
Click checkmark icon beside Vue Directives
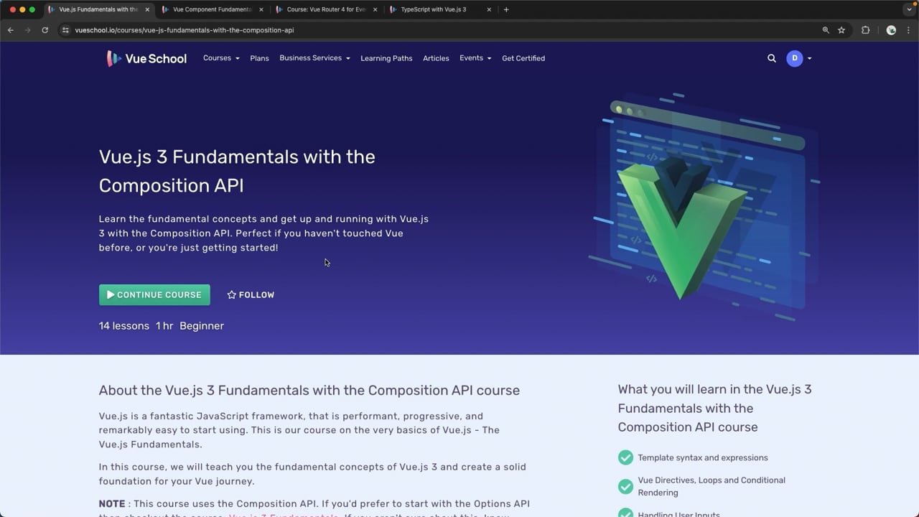(625, 486)
